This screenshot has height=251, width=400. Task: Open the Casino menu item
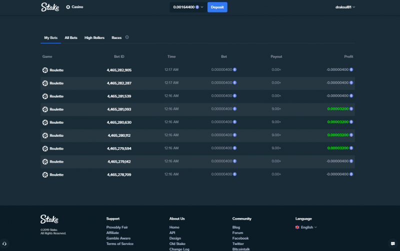[74, 7]
